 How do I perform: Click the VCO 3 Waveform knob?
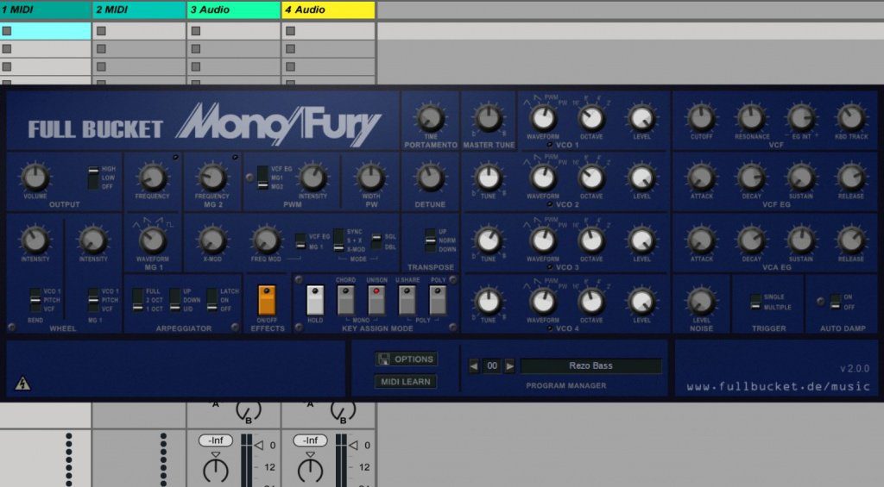[x=543, y=240]
